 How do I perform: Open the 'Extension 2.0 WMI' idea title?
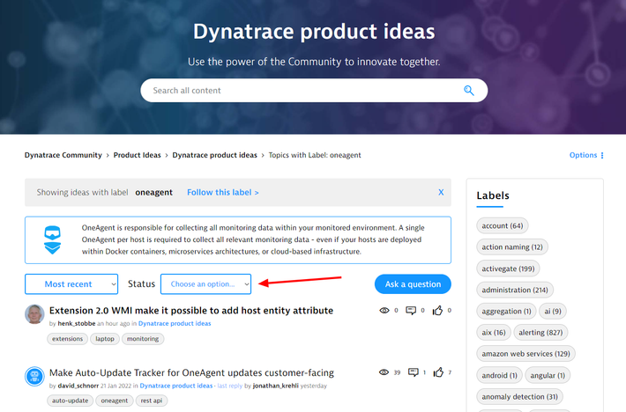(191, 311)
